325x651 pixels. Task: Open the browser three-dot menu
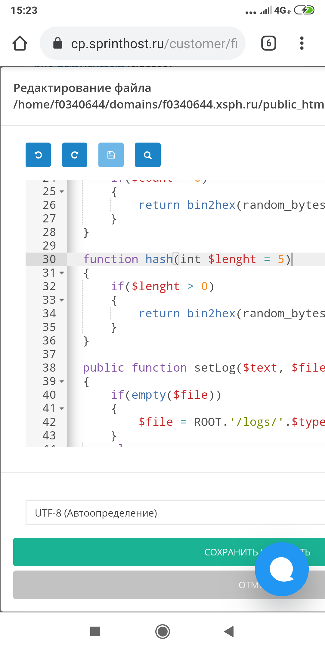pyautogui.click(x=302, y=43)
